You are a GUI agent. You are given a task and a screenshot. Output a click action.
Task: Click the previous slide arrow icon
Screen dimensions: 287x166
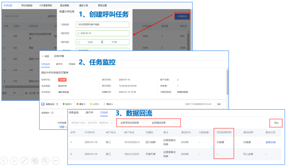4,161
